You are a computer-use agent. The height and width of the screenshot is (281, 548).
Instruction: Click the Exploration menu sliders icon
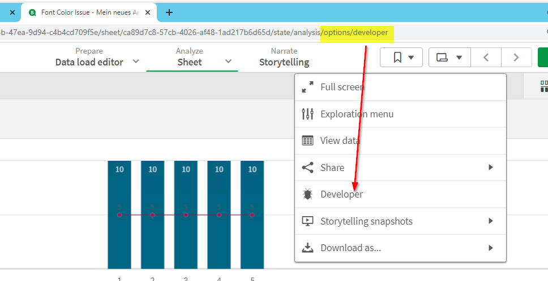(x=307, y=114)
